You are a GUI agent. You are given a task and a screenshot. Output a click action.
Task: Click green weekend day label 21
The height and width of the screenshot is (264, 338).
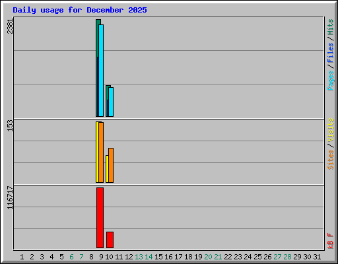[x=218, y=257]
